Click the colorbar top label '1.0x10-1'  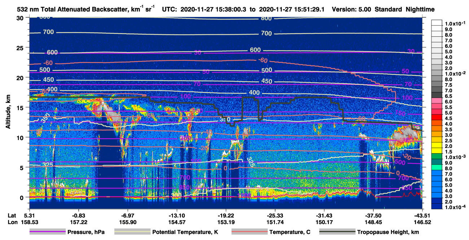(x=455, y=23)
